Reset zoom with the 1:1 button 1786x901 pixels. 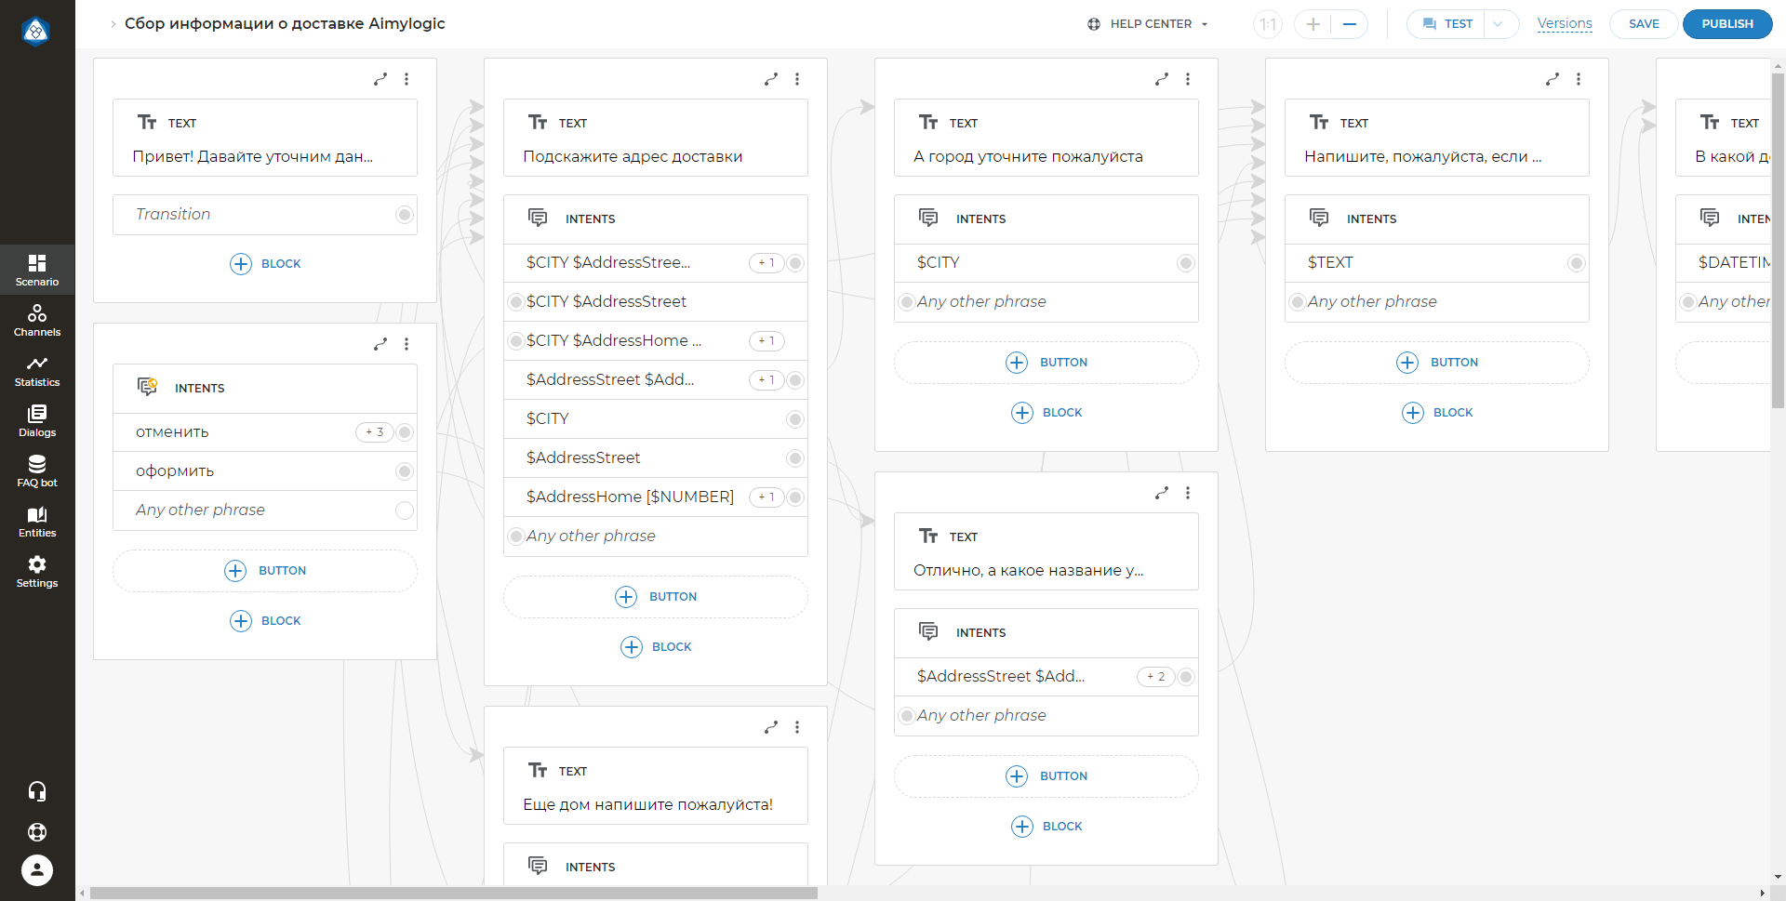(1268, 24)
